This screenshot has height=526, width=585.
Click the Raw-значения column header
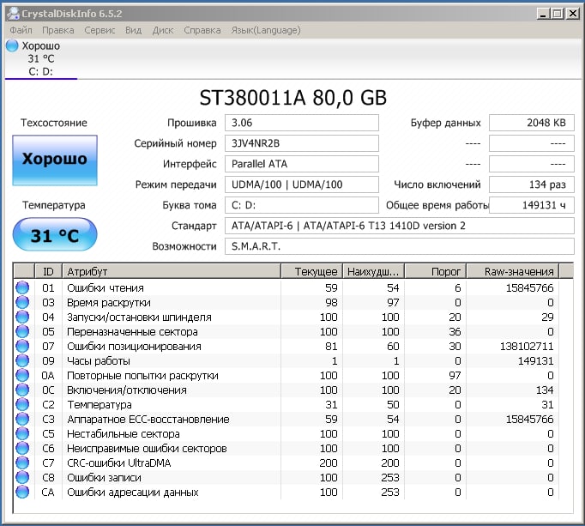click(x=513, y=271)
